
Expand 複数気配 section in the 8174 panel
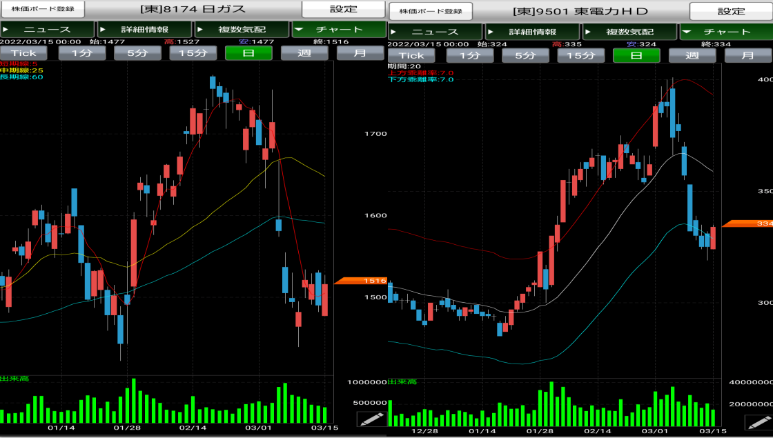(x=242, y=29)
